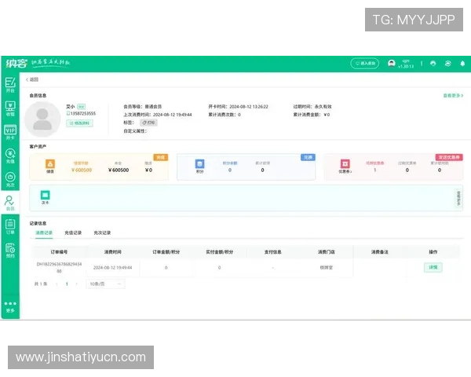Click the order number starting with DH1822

pyautogui.click(x=59, y=267)
